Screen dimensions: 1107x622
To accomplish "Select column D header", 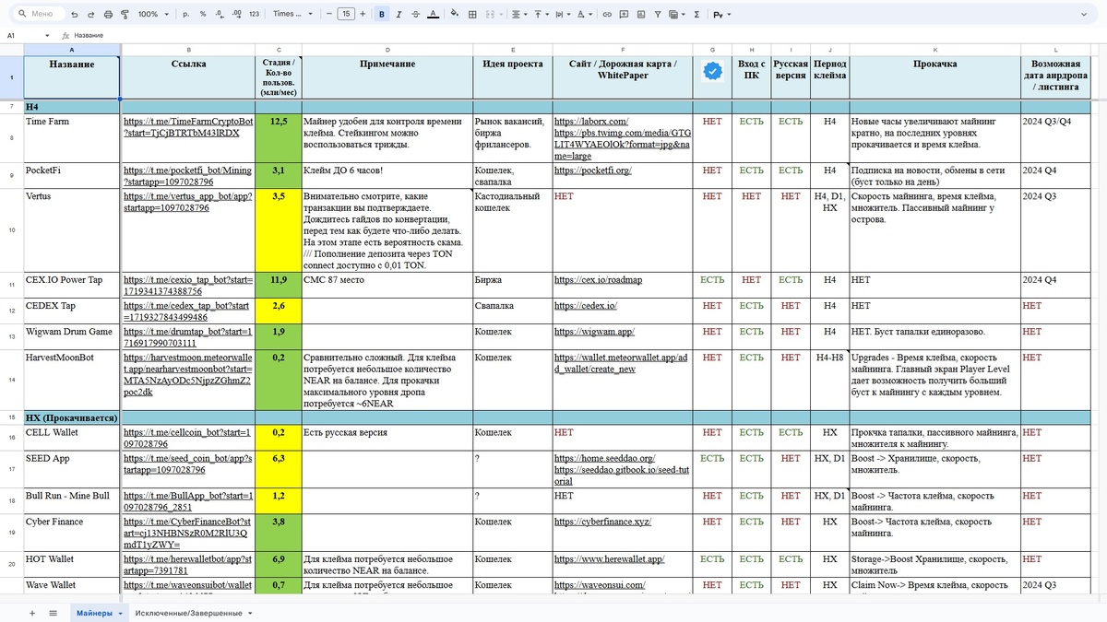I will pyautogui.click(x=387, y=49).
